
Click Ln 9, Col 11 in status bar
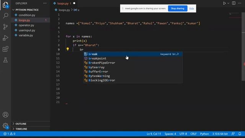pyautogui.click(x=154, y=134)
